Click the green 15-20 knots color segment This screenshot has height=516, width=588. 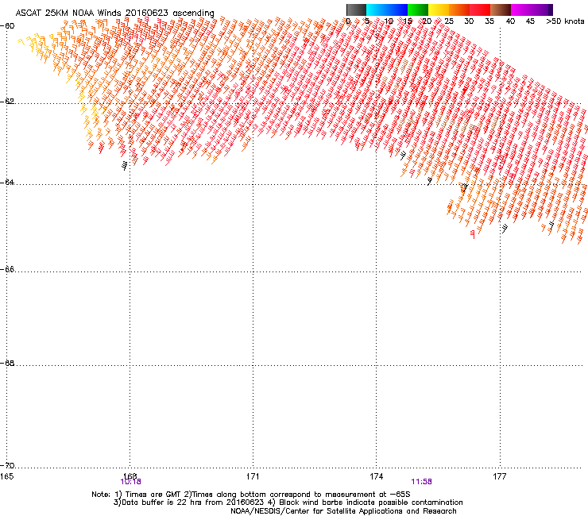pyautogui.click(x=418, y=10)
